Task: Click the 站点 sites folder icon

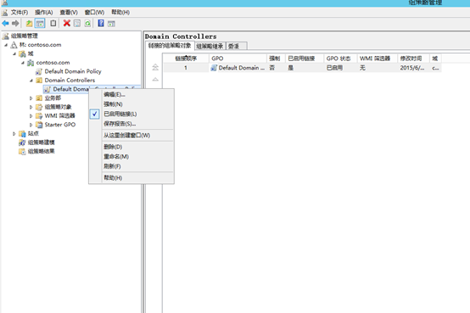Action: 22,134
